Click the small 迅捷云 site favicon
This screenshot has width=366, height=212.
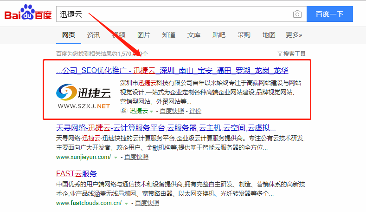point(124,111)
